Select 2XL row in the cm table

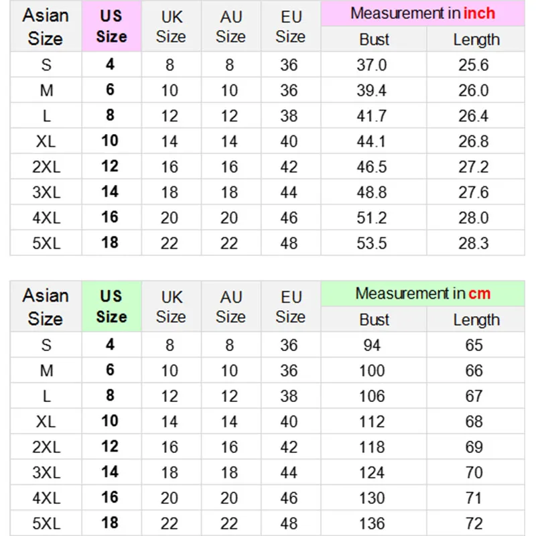click(x=46, y=446)
